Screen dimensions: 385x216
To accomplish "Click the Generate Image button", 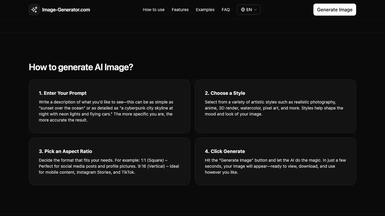I will [x=334, y=10].
